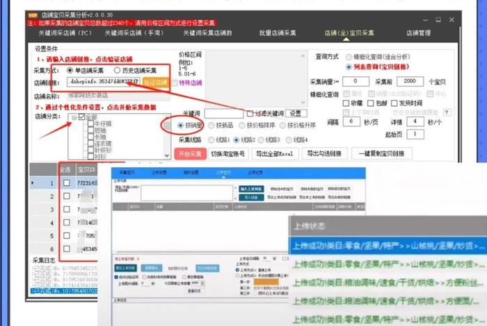Click the 上传状态 column header
Screen dimensions: 487x326
click(388, 226)
